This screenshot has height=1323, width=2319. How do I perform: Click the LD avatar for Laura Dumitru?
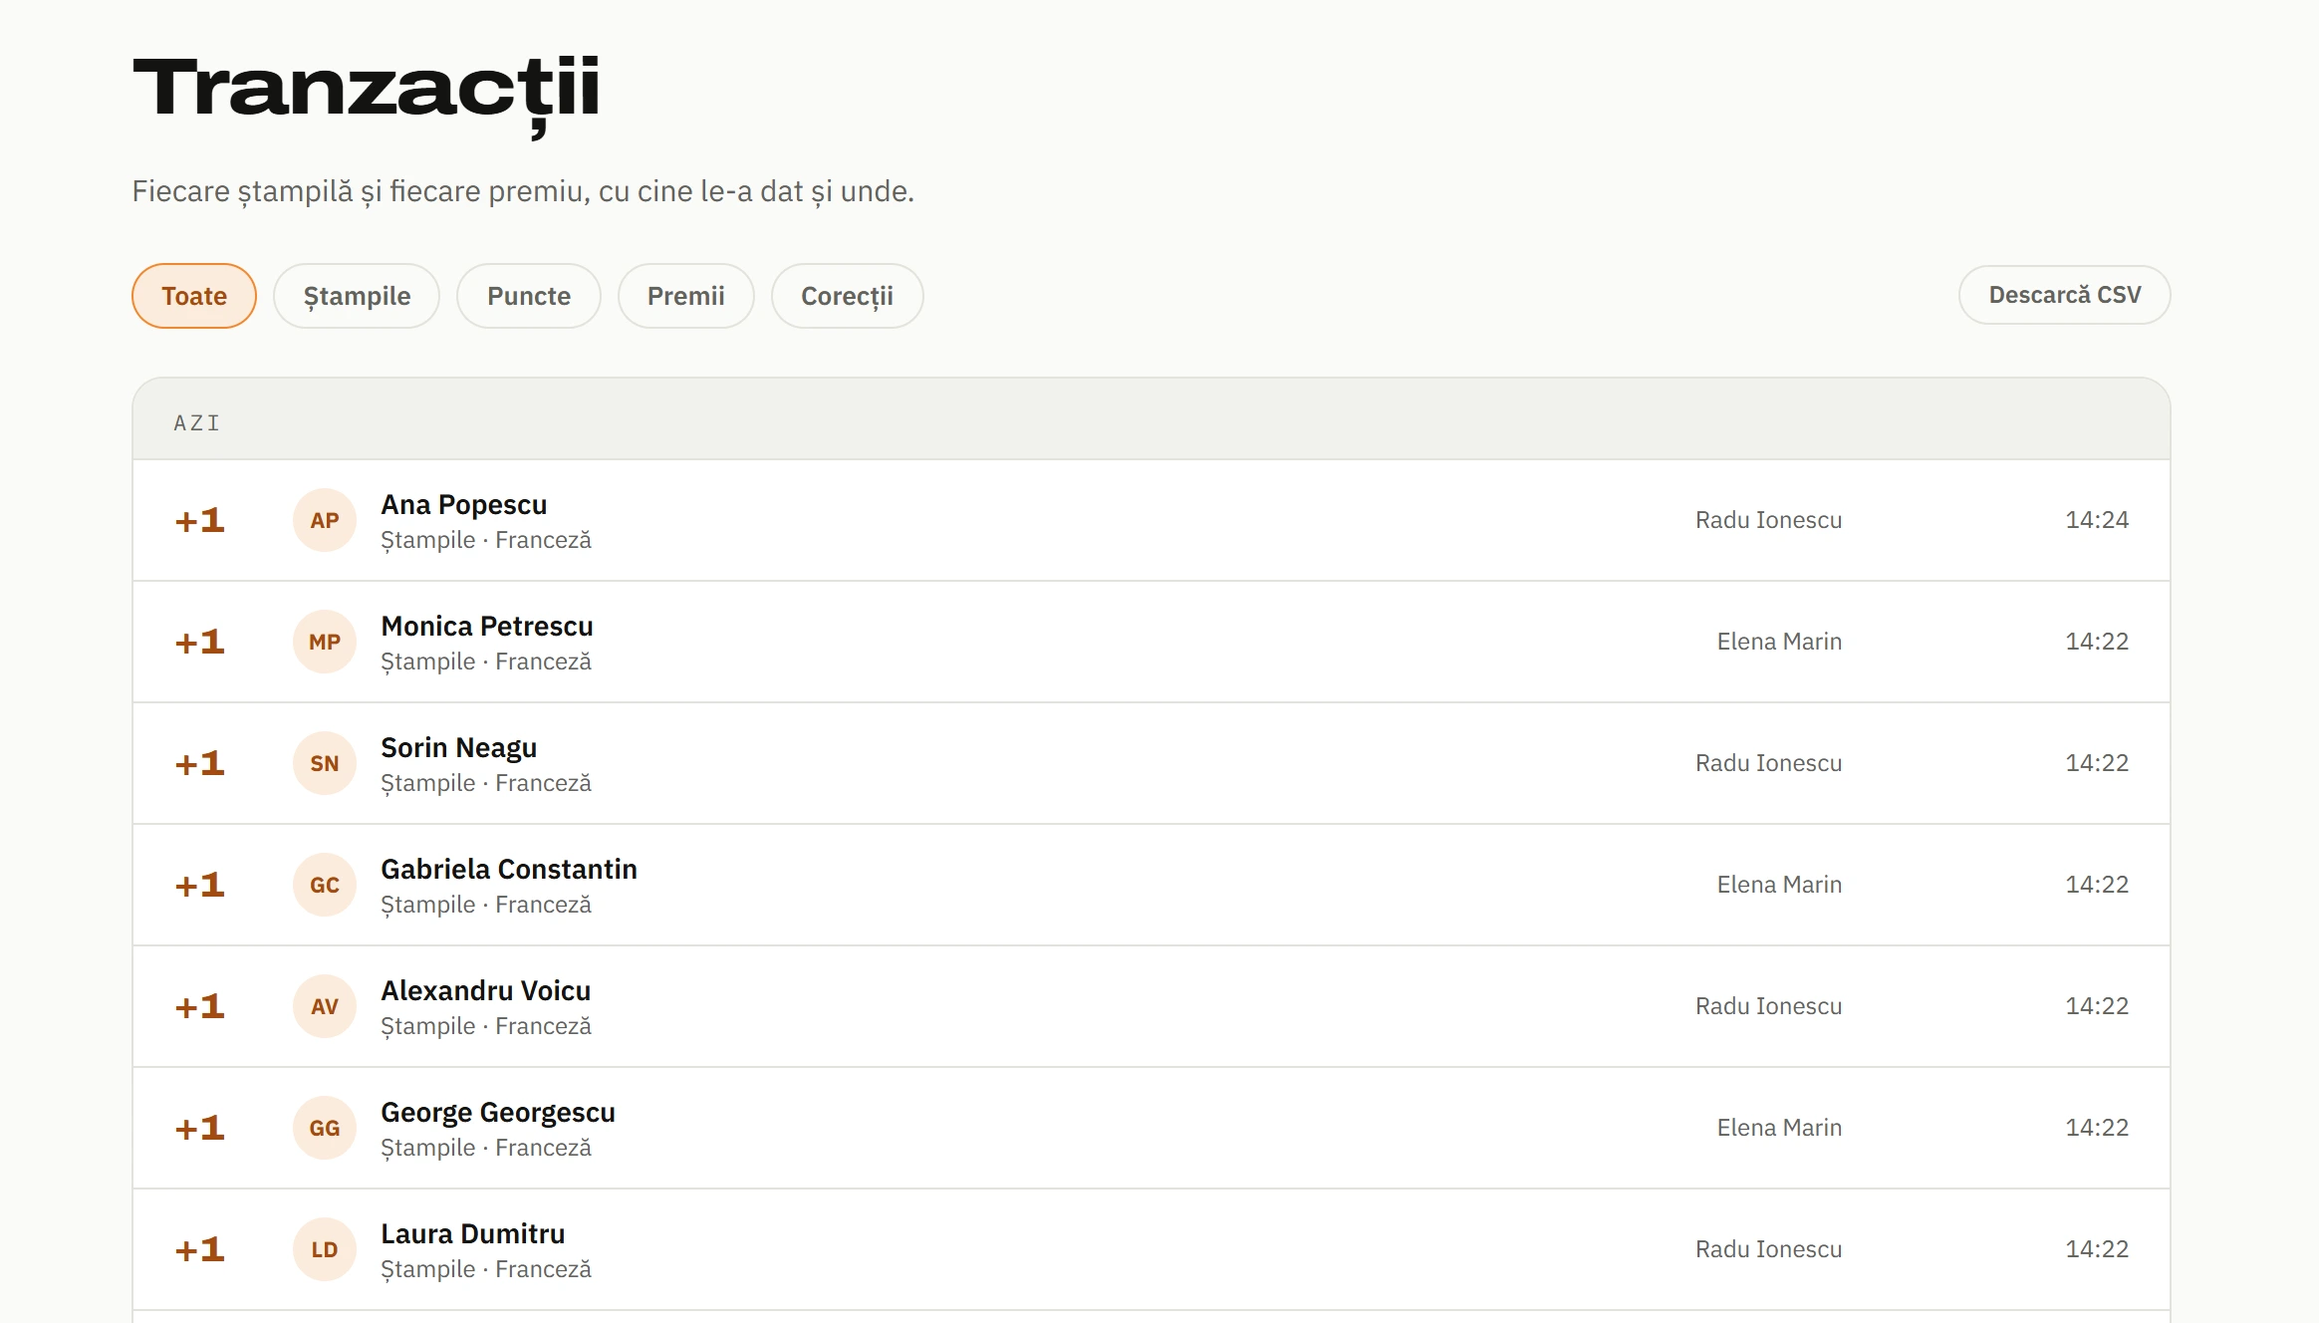click(x=325, y=1249)
